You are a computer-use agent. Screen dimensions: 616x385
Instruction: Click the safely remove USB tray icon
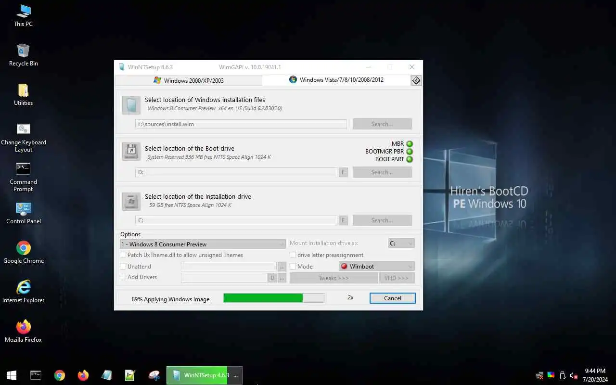click(562, 375)
